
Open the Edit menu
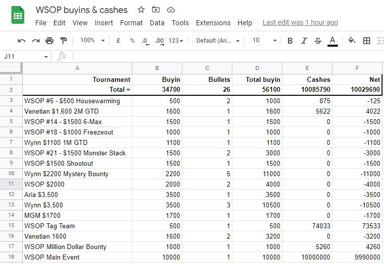coord(59,23)
